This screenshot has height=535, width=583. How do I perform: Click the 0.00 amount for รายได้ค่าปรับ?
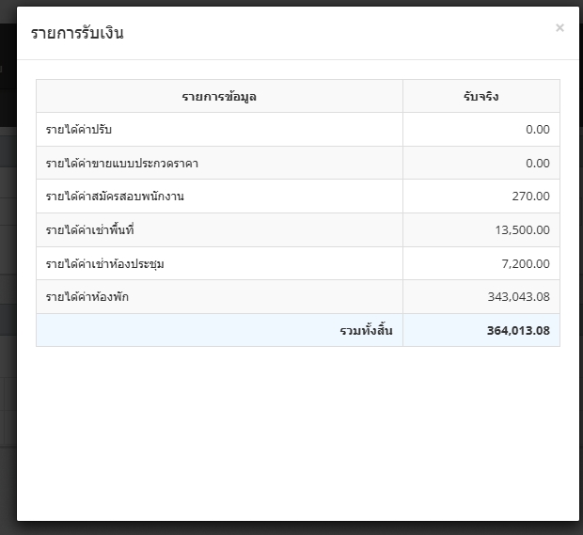(537, 130)
